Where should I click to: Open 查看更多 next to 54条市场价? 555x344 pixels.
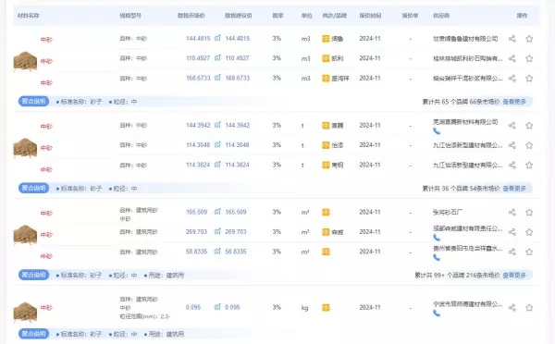coord(514,189)
